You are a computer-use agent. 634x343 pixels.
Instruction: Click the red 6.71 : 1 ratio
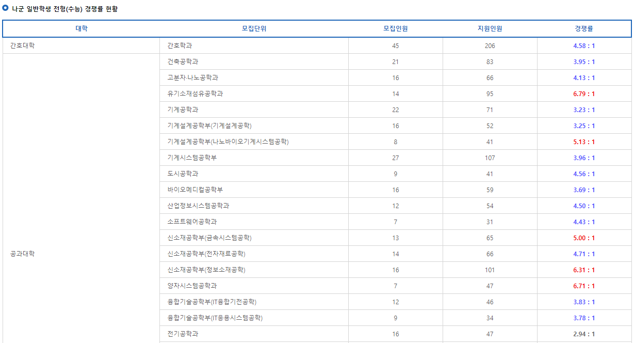(584, 286)
